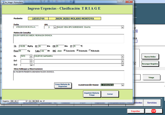
Task: Create new blank record navigation button
Action: coord(37,101)
